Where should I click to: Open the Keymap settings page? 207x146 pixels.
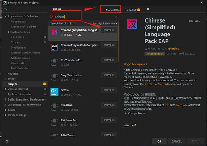[13, 74]
